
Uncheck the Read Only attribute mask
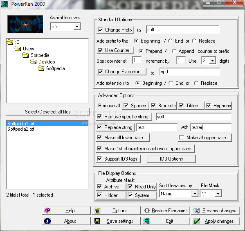[x=130, y=186]
